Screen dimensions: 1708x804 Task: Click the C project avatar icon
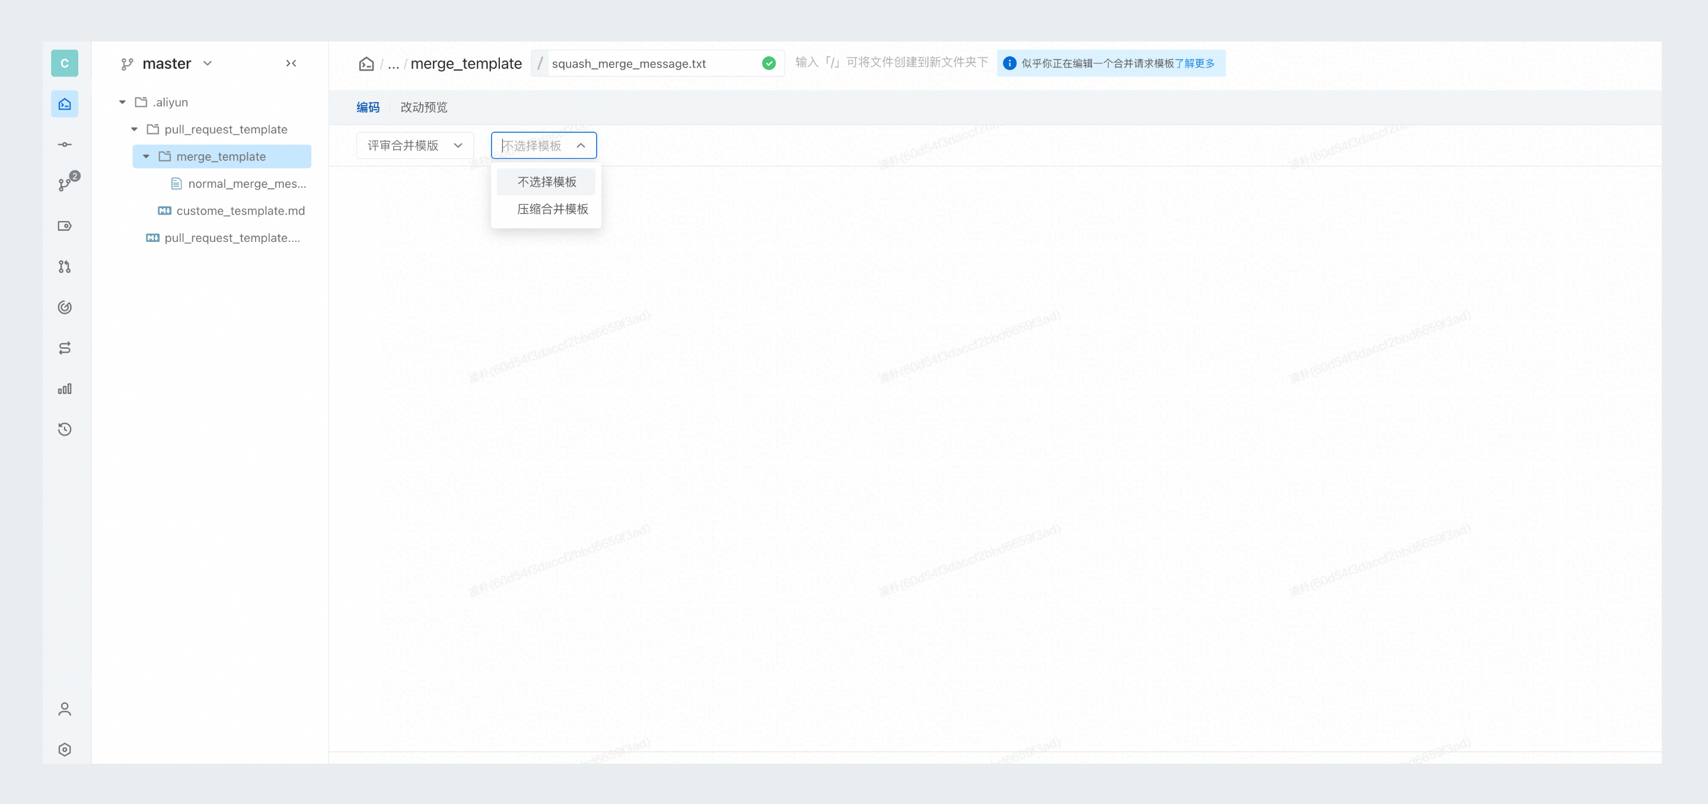(x=64, y=63)
